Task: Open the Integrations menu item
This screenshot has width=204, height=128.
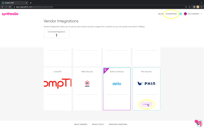Action: [171, 14]
